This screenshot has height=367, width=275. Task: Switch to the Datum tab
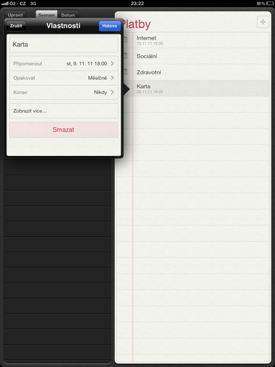pyautogui.click(x=68, y=15)
